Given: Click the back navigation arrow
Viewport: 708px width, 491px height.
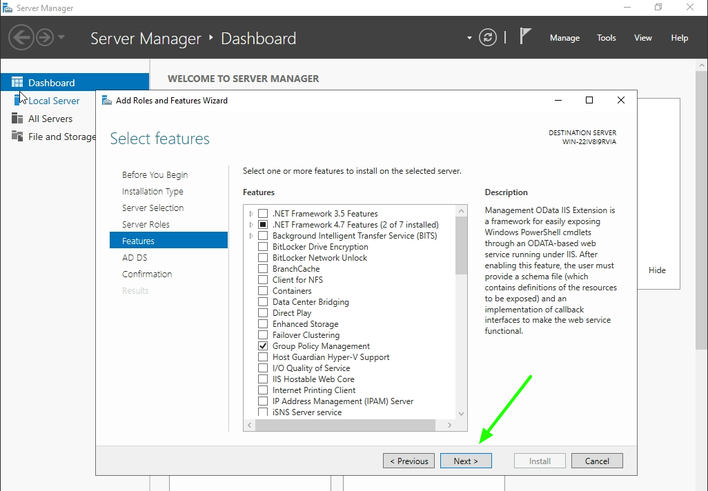Looking at the screenshot, I should point(21,37).
